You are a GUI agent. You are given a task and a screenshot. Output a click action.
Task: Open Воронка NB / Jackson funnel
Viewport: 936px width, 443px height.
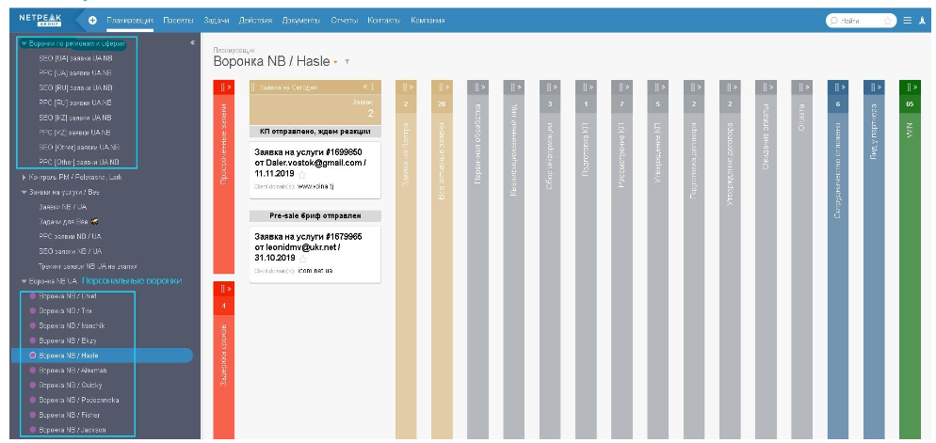73,430
